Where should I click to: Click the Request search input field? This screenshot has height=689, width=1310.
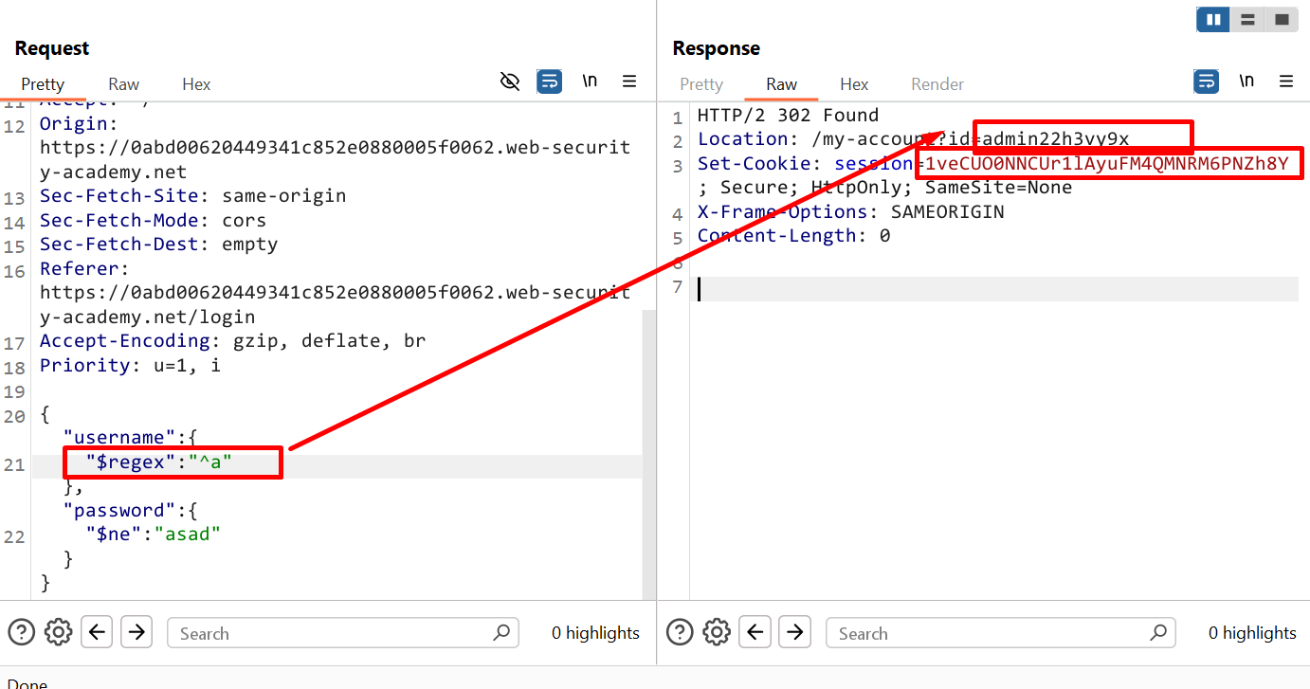pos(332,633)
